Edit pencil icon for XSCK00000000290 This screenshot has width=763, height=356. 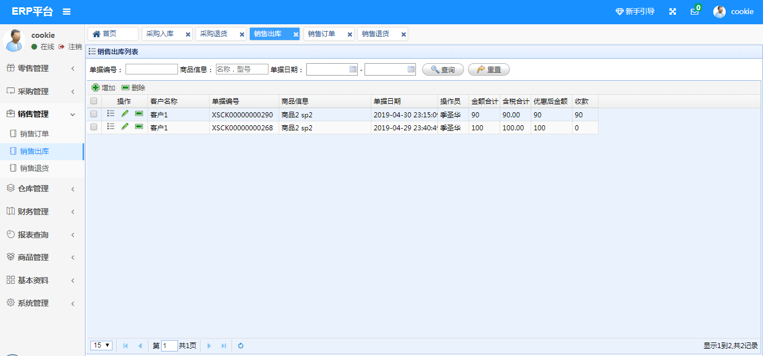click(x=125, y=113)
